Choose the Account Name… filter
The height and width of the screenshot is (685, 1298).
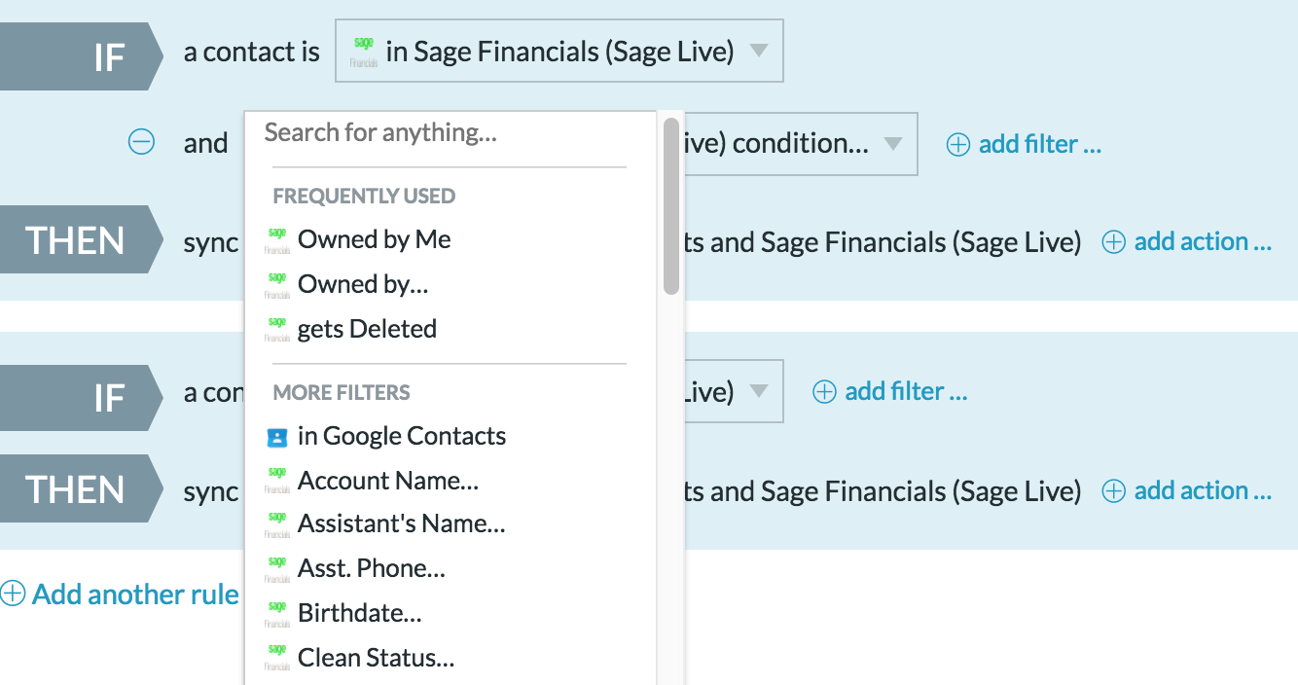tap(387, 481)
